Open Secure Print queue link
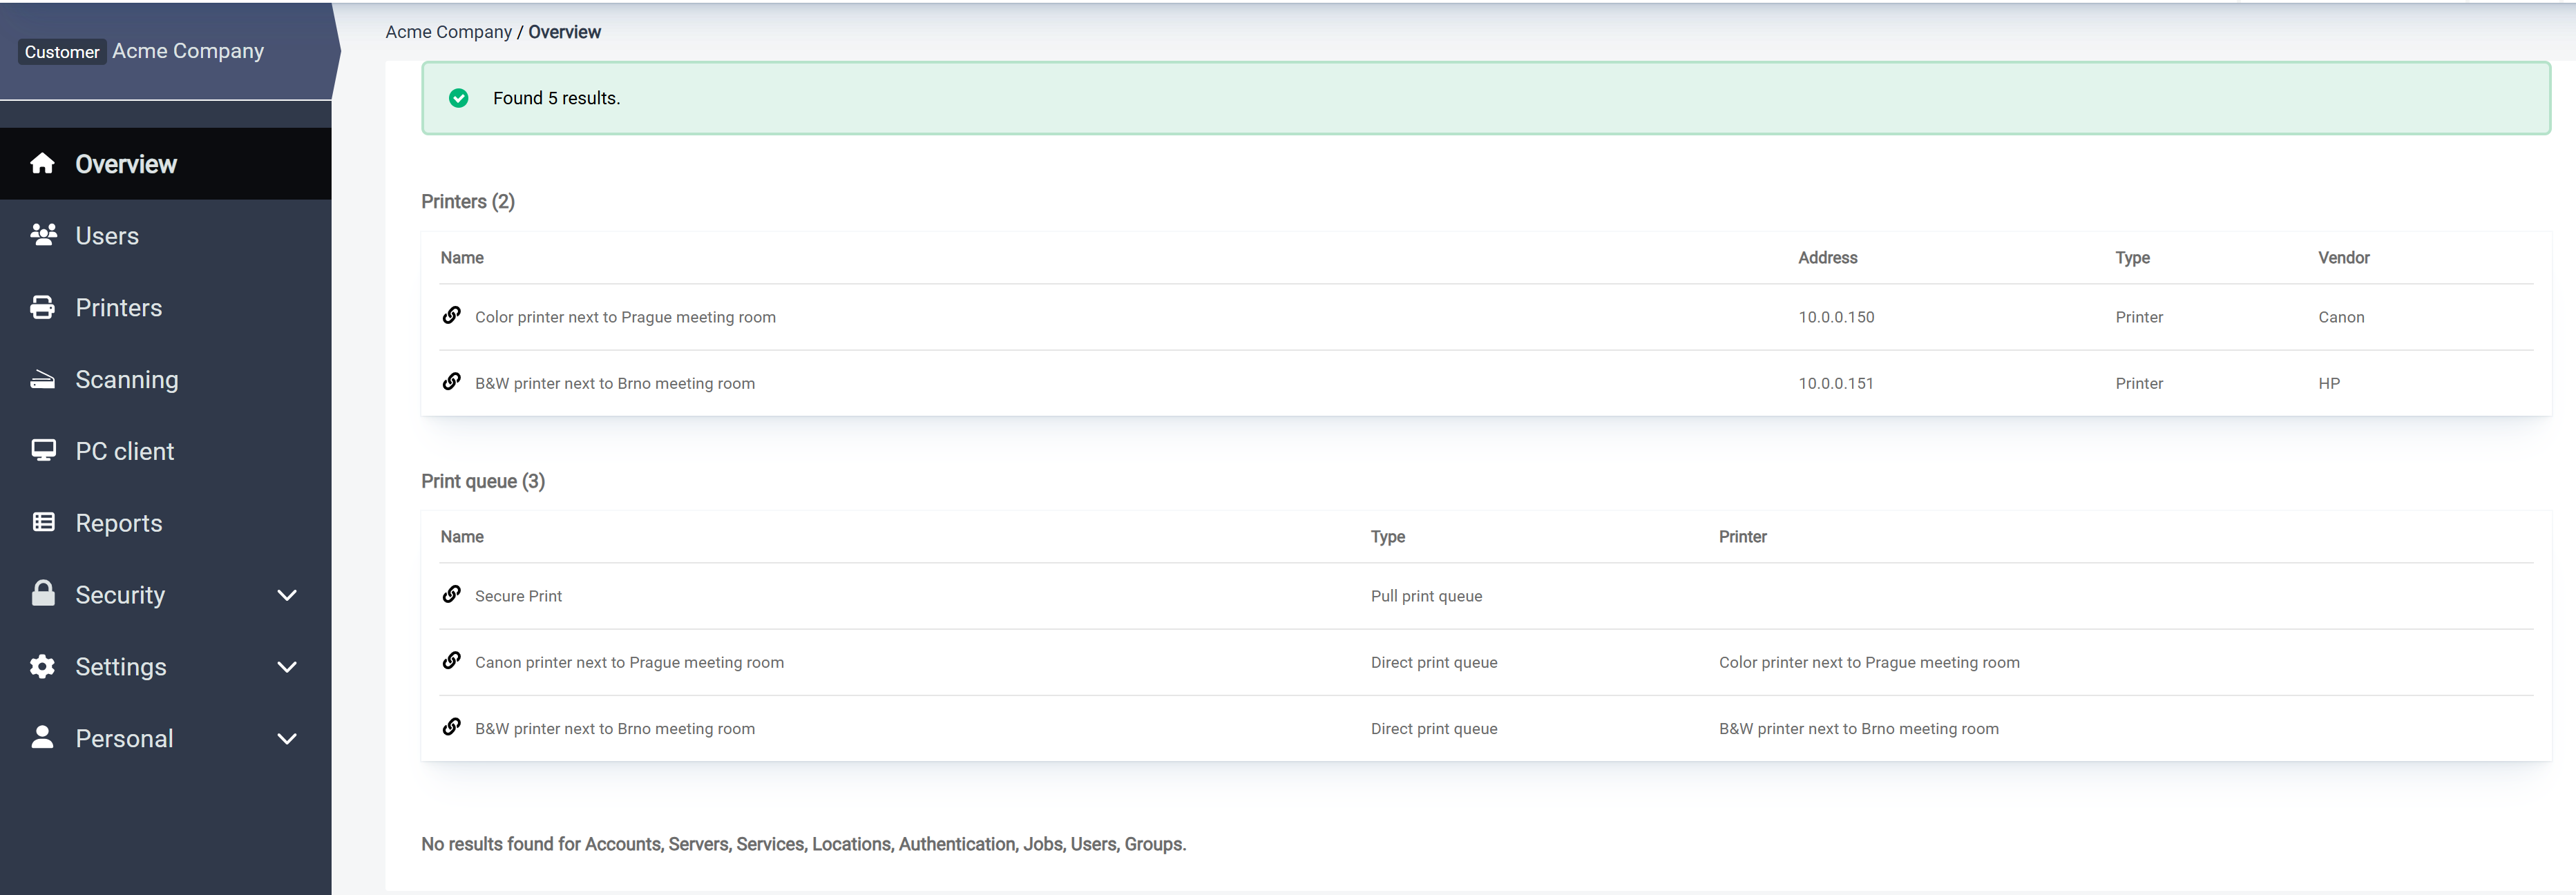 518,596
